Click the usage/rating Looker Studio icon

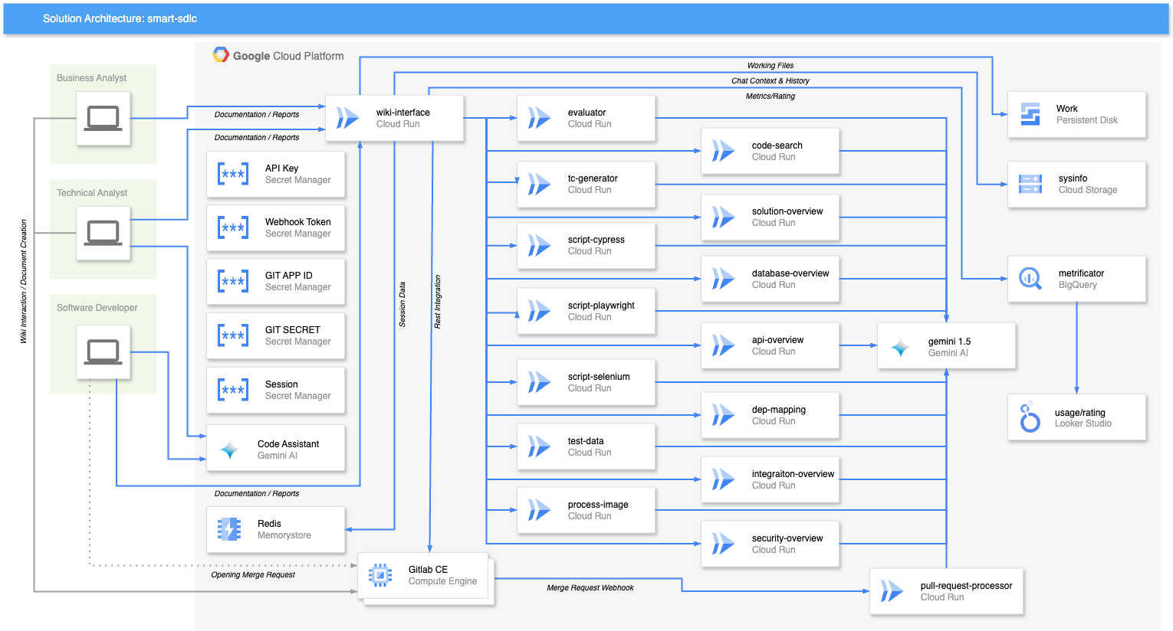coord(1030,417)
